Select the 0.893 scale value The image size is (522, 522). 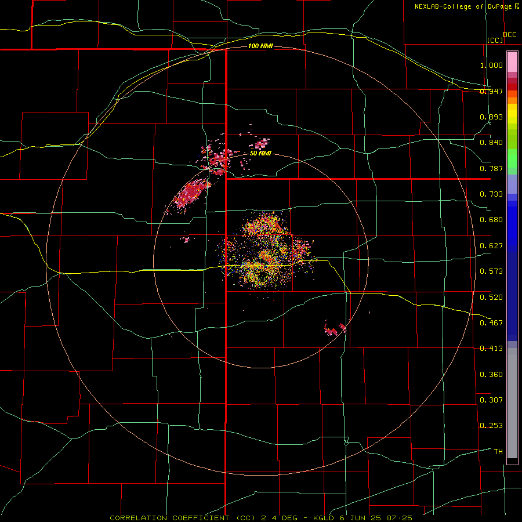tap(491, 117)
